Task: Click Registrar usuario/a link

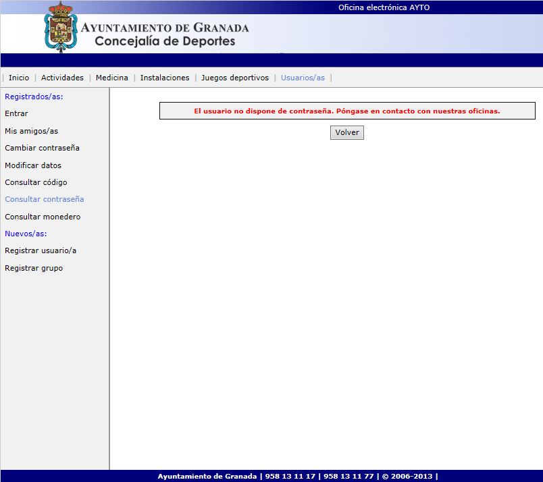Action: click(x=41, y=250)
